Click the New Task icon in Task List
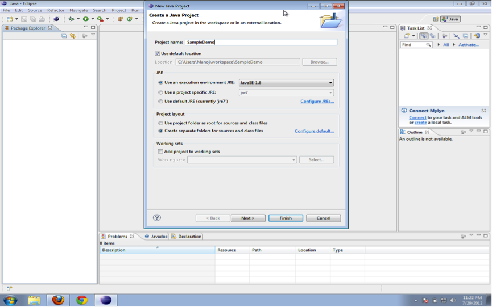492x307 pixels. pos(407,36)
